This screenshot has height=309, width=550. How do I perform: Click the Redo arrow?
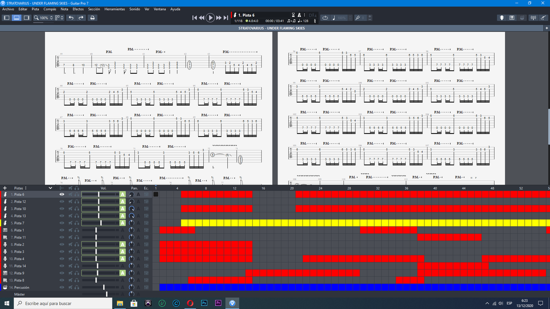pos(81,18)
